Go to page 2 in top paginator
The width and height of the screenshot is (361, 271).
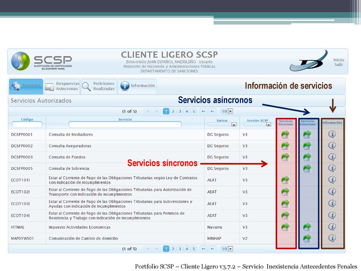(x=173, y=111)
